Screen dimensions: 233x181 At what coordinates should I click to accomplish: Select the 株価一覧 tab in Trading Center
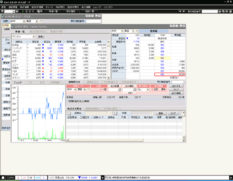pyautogui.click(x=20, y=32)
